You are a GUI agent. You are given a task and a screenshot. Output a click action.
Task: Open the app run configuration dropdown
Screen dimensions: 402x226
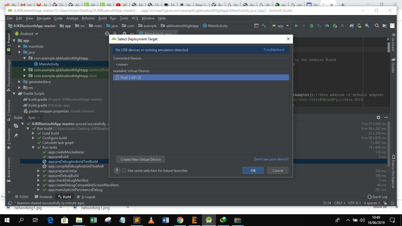pos(280,26)
